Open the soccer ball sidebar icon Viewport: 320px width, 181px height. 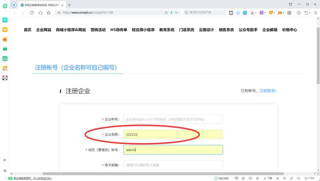pyautogui.click(x=5, y=77)
